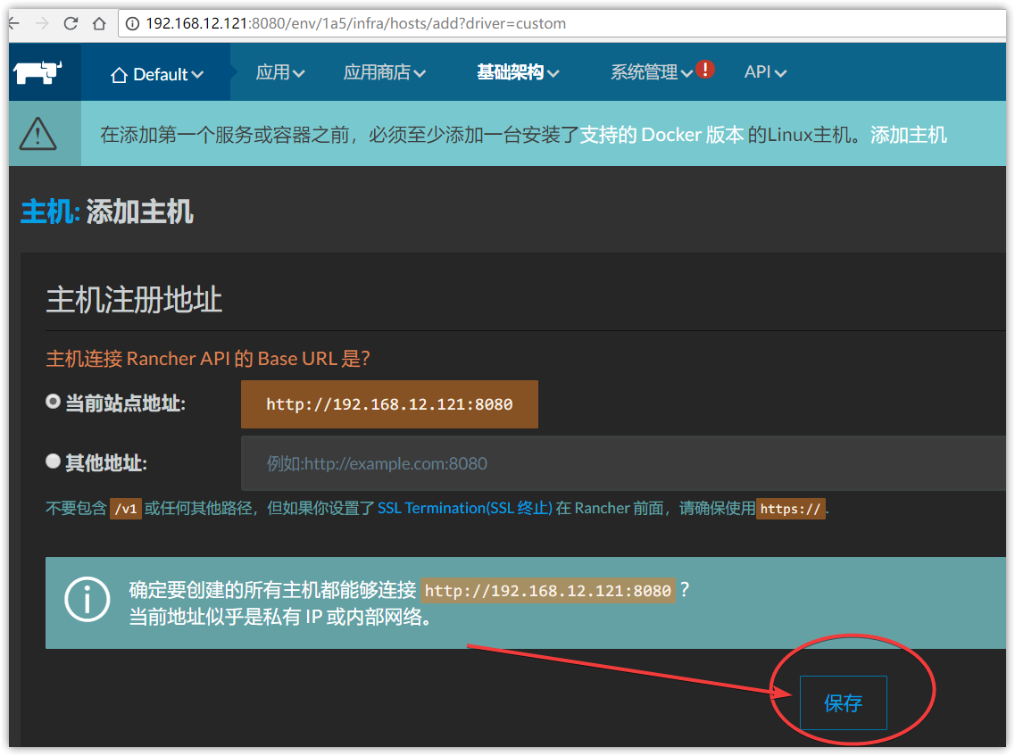Click the info circle icon in notice

(x=87, y=599)
